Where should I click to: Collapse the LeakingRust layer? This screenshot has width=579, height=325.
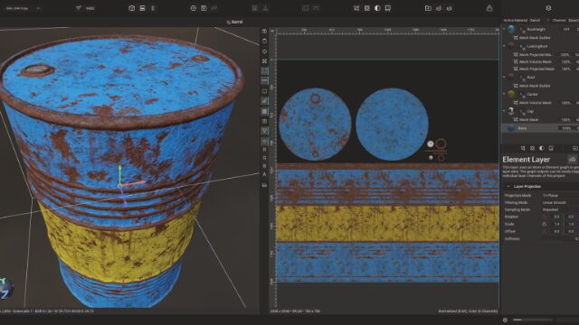[504, 46]
